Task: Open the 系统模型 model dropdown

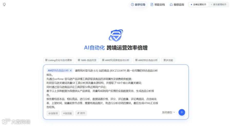Action: click(x=168, y=112)
